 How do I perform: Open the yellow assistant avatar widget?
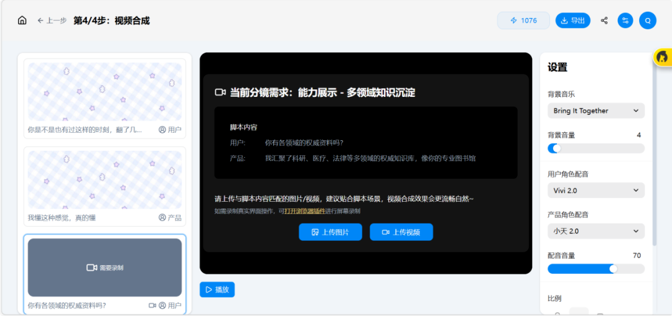tap(662, 57)
